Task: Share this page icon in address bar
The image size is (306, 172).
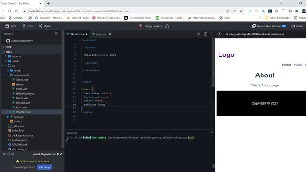Action: (234, 11)
